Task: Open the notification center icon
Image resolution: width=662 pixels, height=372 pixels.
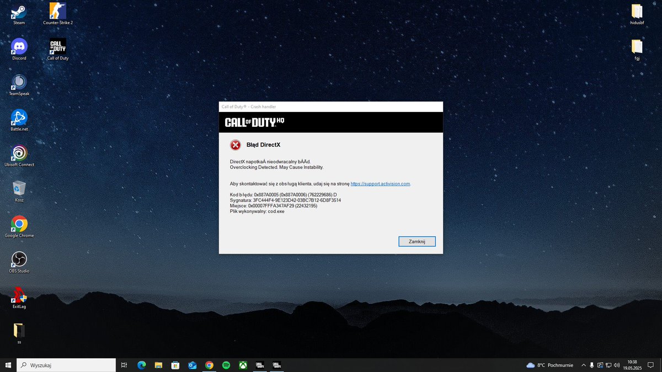Action: tap(652, 365)
